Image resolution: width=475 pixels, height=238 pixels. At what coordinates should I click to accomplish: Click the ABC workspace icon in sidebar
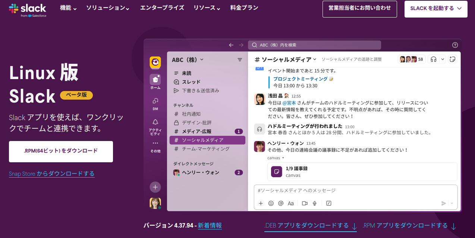tap(155, 62)
